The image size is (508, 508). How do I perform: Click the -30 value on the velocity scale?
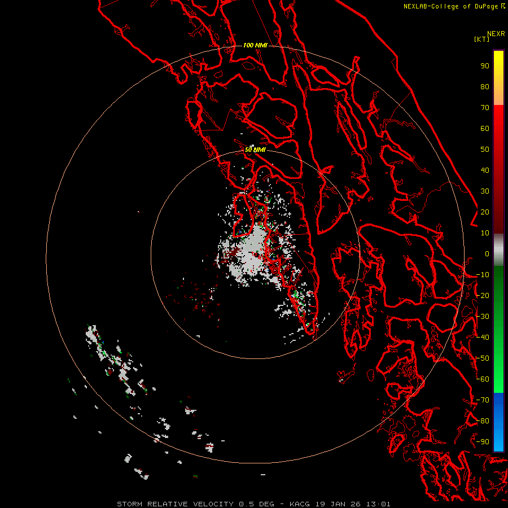click(483, 317)
